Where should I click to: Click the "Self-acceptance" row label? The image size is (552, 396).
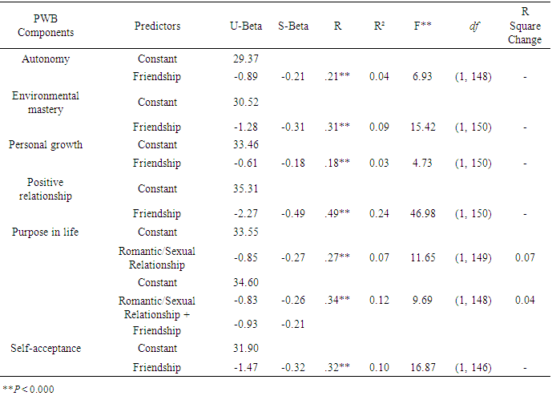tap(45, 349)
